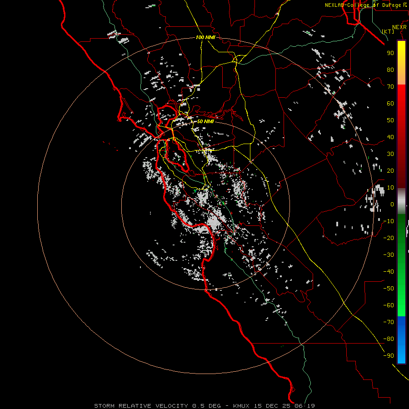Select the 80 value on velocity scale

coord(390,70)
